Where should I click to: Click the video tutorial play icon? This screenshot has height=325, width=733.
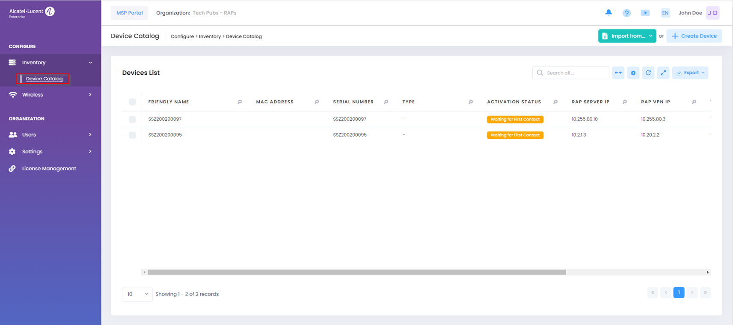pos(645,13)
